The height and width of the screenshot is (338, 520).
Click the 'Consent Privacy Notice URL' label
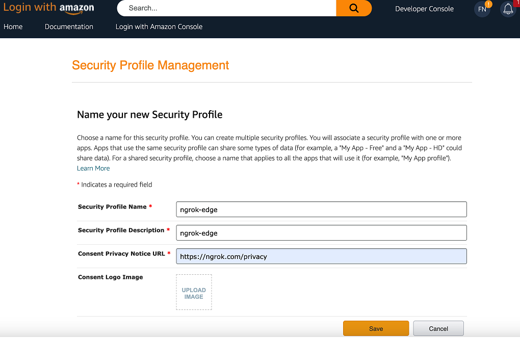121,254
